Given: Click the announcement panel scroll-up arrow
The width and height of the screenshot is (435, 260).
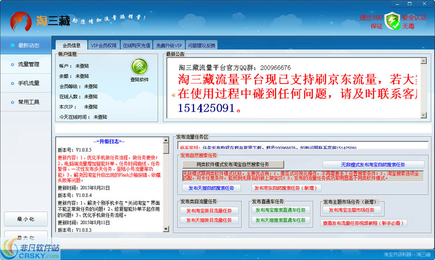Looking at the screenshot, I should point(423,61).
